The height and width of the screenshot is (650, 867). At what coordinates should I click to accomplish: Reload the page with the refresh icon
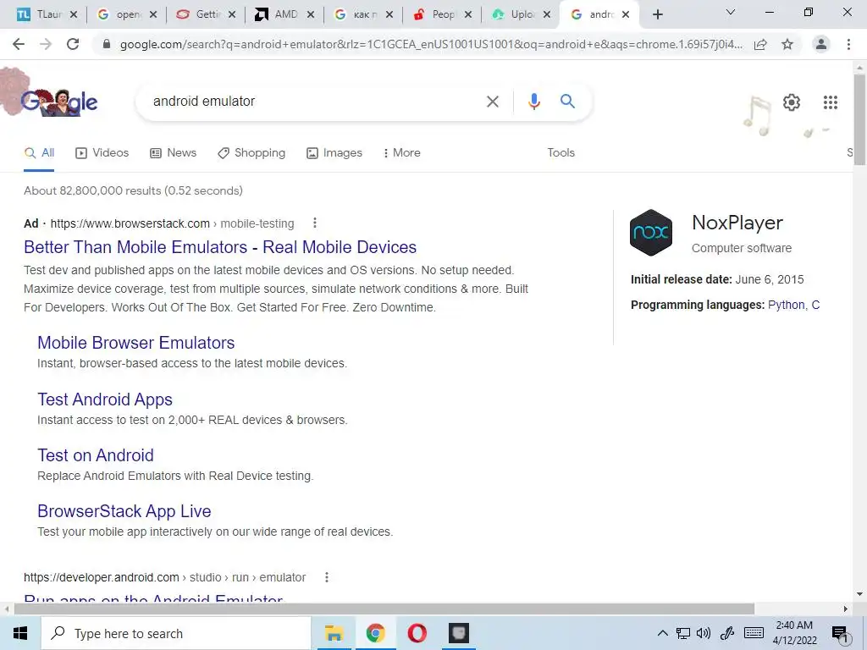point(73,44)
